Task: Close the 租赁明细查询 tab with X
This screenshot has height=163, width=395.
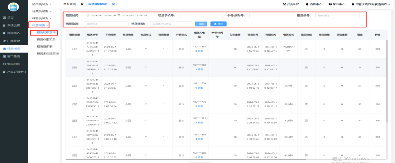Action: (x=113, y=4)
